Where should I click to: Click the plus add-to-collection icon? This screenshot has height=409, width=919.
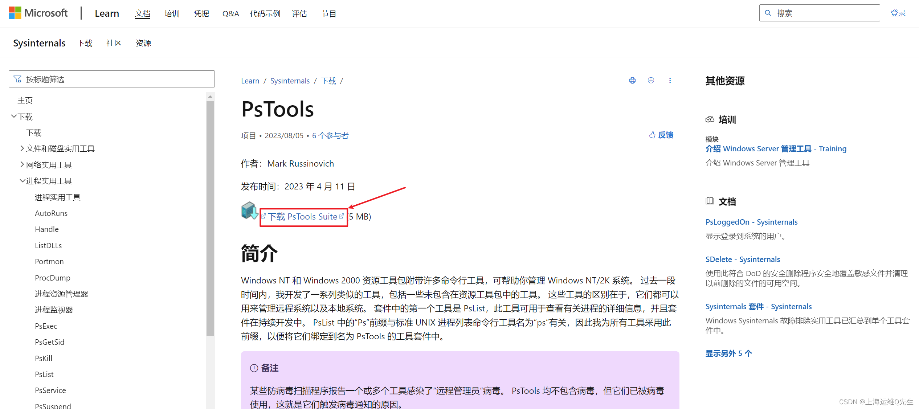651,80
